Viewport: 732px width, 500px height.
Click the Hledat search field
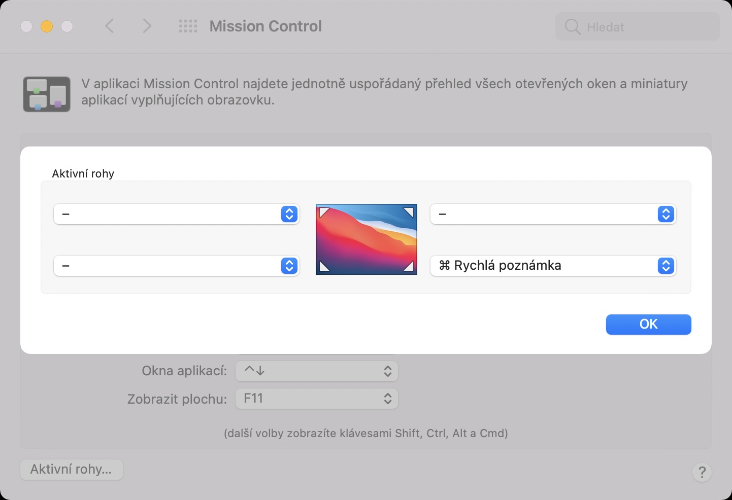645,27
